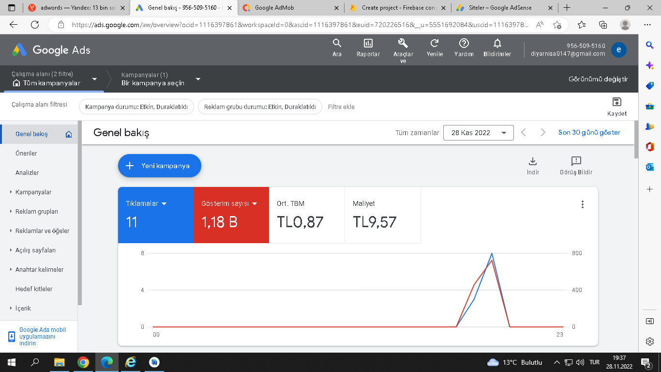Click Görünümü değiştir link
This screenshot has width=661, height=372.
pyautogui.click(x=598, y=79)
